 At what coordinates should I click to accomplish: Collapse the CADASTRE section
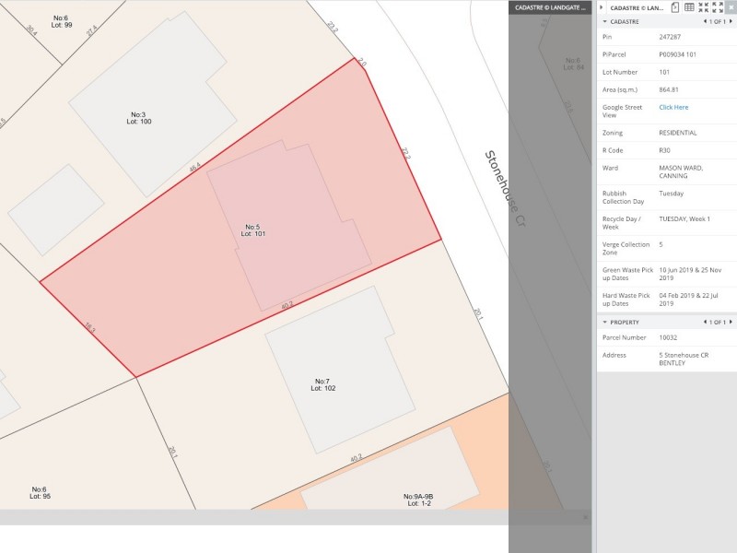point(604,21)
